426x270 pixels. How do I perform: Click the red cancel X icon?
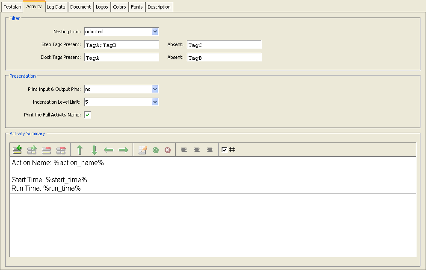[168, 150]
